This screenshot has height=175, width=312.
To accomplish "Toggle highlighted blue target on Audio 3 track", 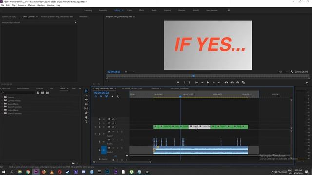I will [104, 150].
